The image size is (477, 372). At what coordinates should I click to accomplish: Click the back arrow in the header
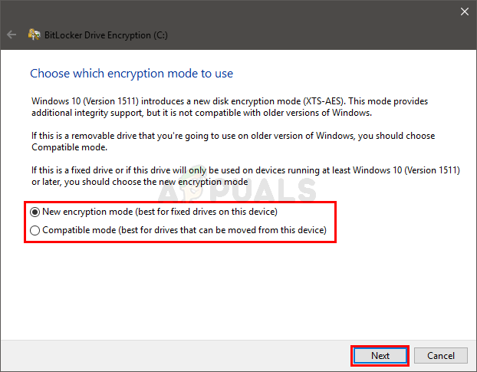(11, 35)
